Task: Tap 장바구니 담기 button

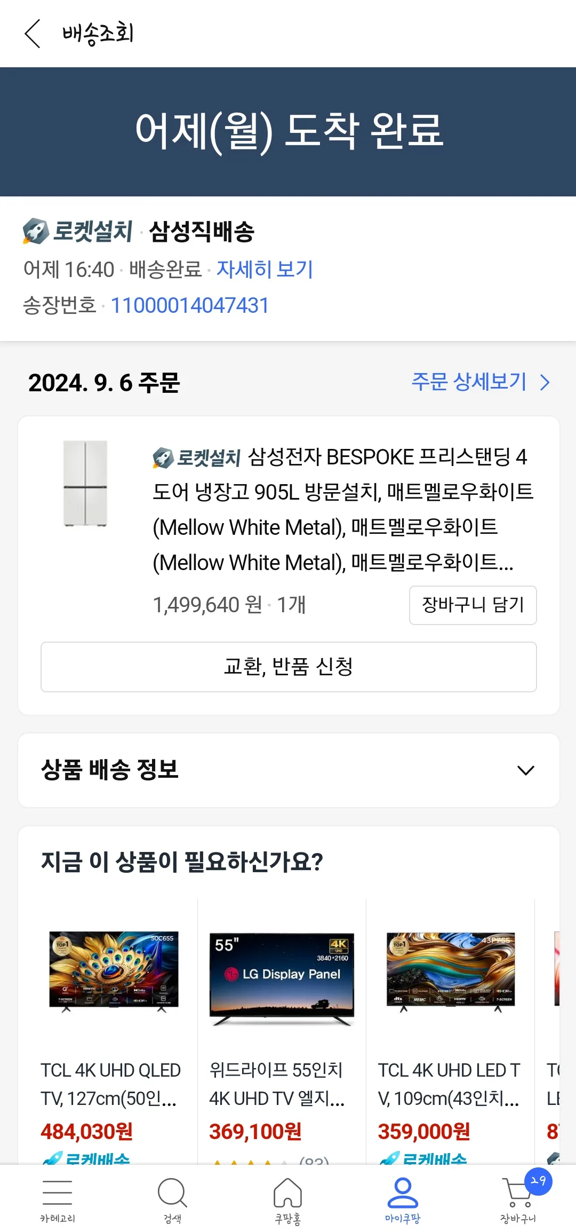Action: 473,605
